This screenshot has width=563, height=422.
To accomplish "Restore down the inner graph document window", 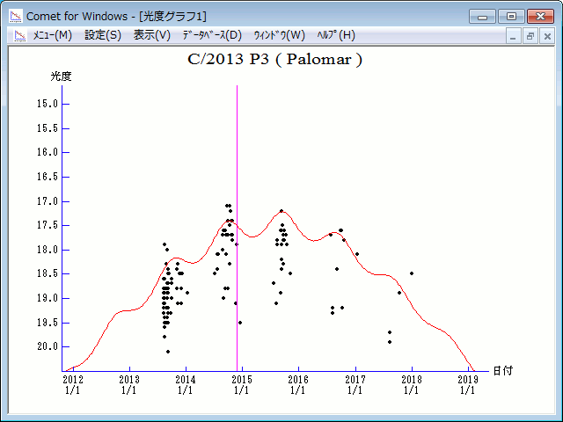I will point(530,36).
